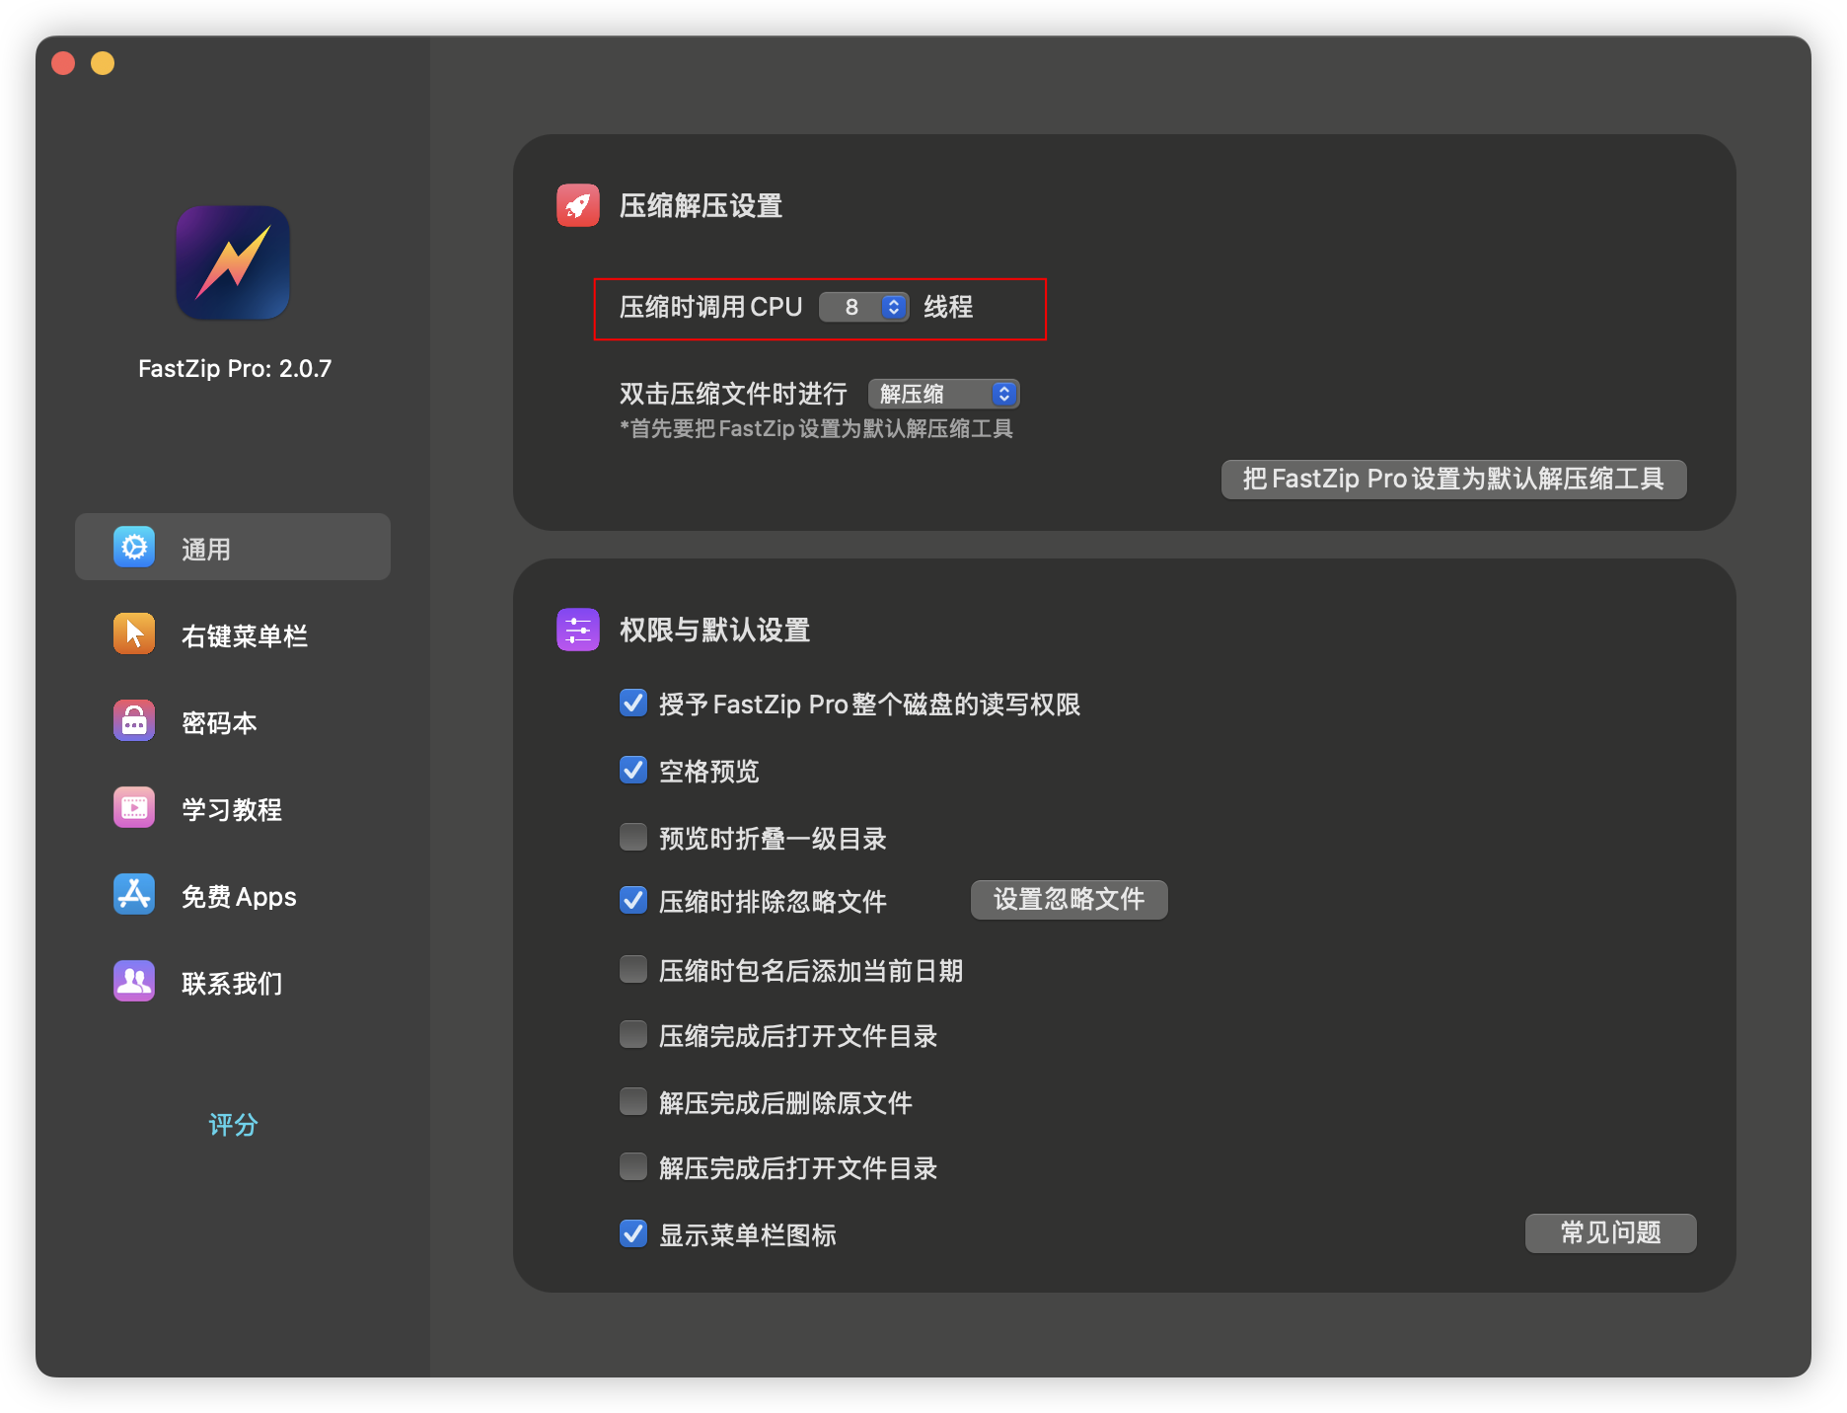This screenshot has height=1413, width=1847.
Task: Click the 联系我们 people icon
Action: click(x=134, y=982)
